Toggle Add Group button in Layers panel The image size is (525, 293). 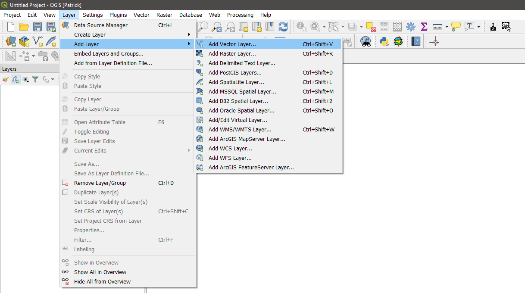[x=16, y=79]
